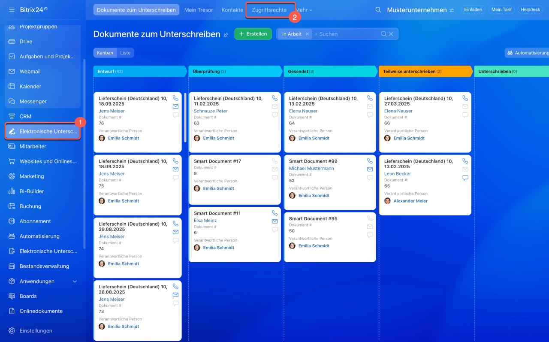Click chat icon on Leon Becker's card
This screenshot has width=549, height=342.
pos(465,178)
